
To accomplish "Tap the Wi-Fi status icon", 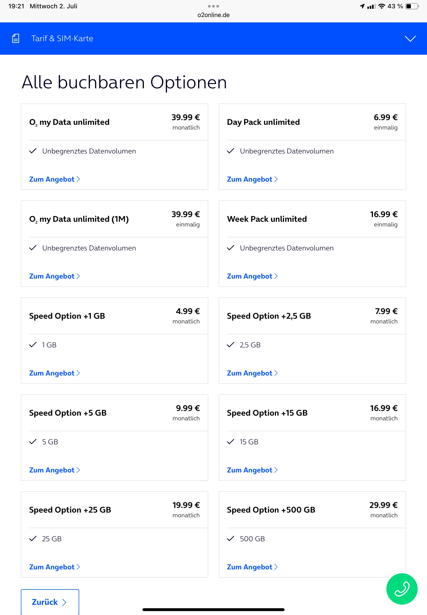I will click(x=381, y=6).
